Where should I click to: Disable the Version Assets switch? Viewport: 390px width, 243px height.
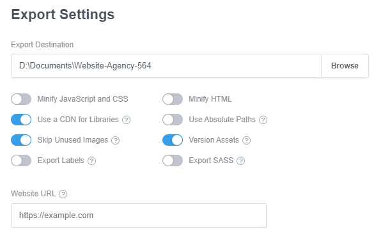tap(173, 140)
